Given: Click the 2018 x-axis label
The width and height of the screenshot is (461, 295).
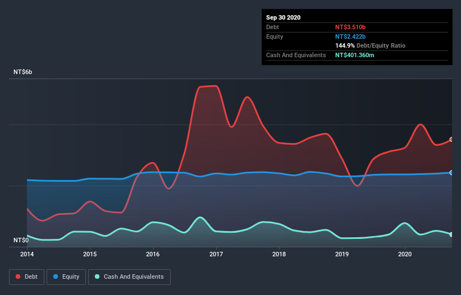Looking at the screenshot, I should coord(279,254).
